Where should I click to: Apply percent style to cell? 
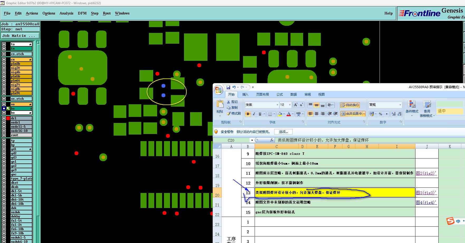click(x=380, y=114)
